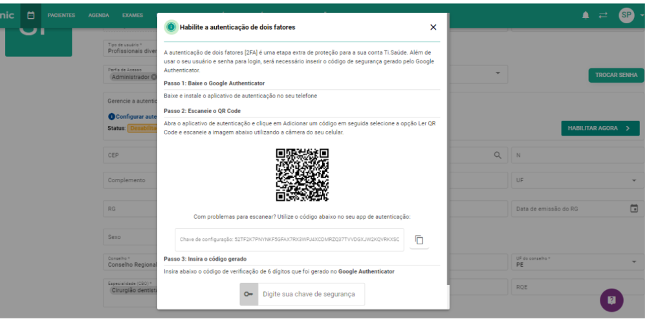Open the calendar icon in the top bar
Viewport: 647px width, 321px height.
[x=30, y=16]
